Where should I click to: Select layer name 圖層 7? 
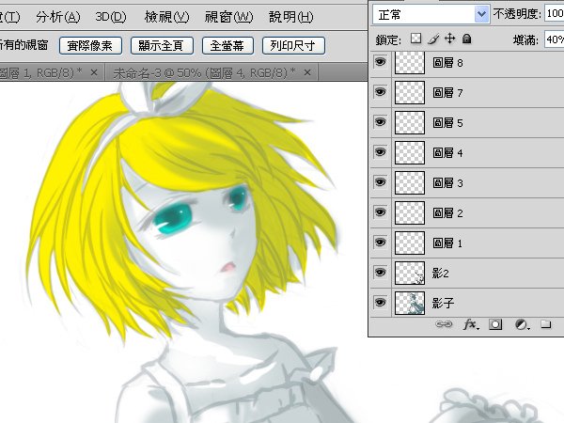[447, 93]
